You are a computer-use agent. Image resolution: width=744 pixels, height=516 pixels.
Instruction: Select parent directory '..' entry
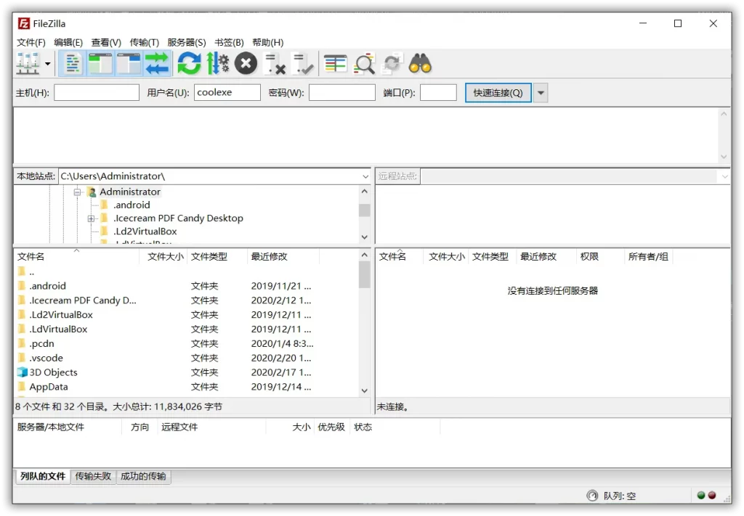(31, 271)
